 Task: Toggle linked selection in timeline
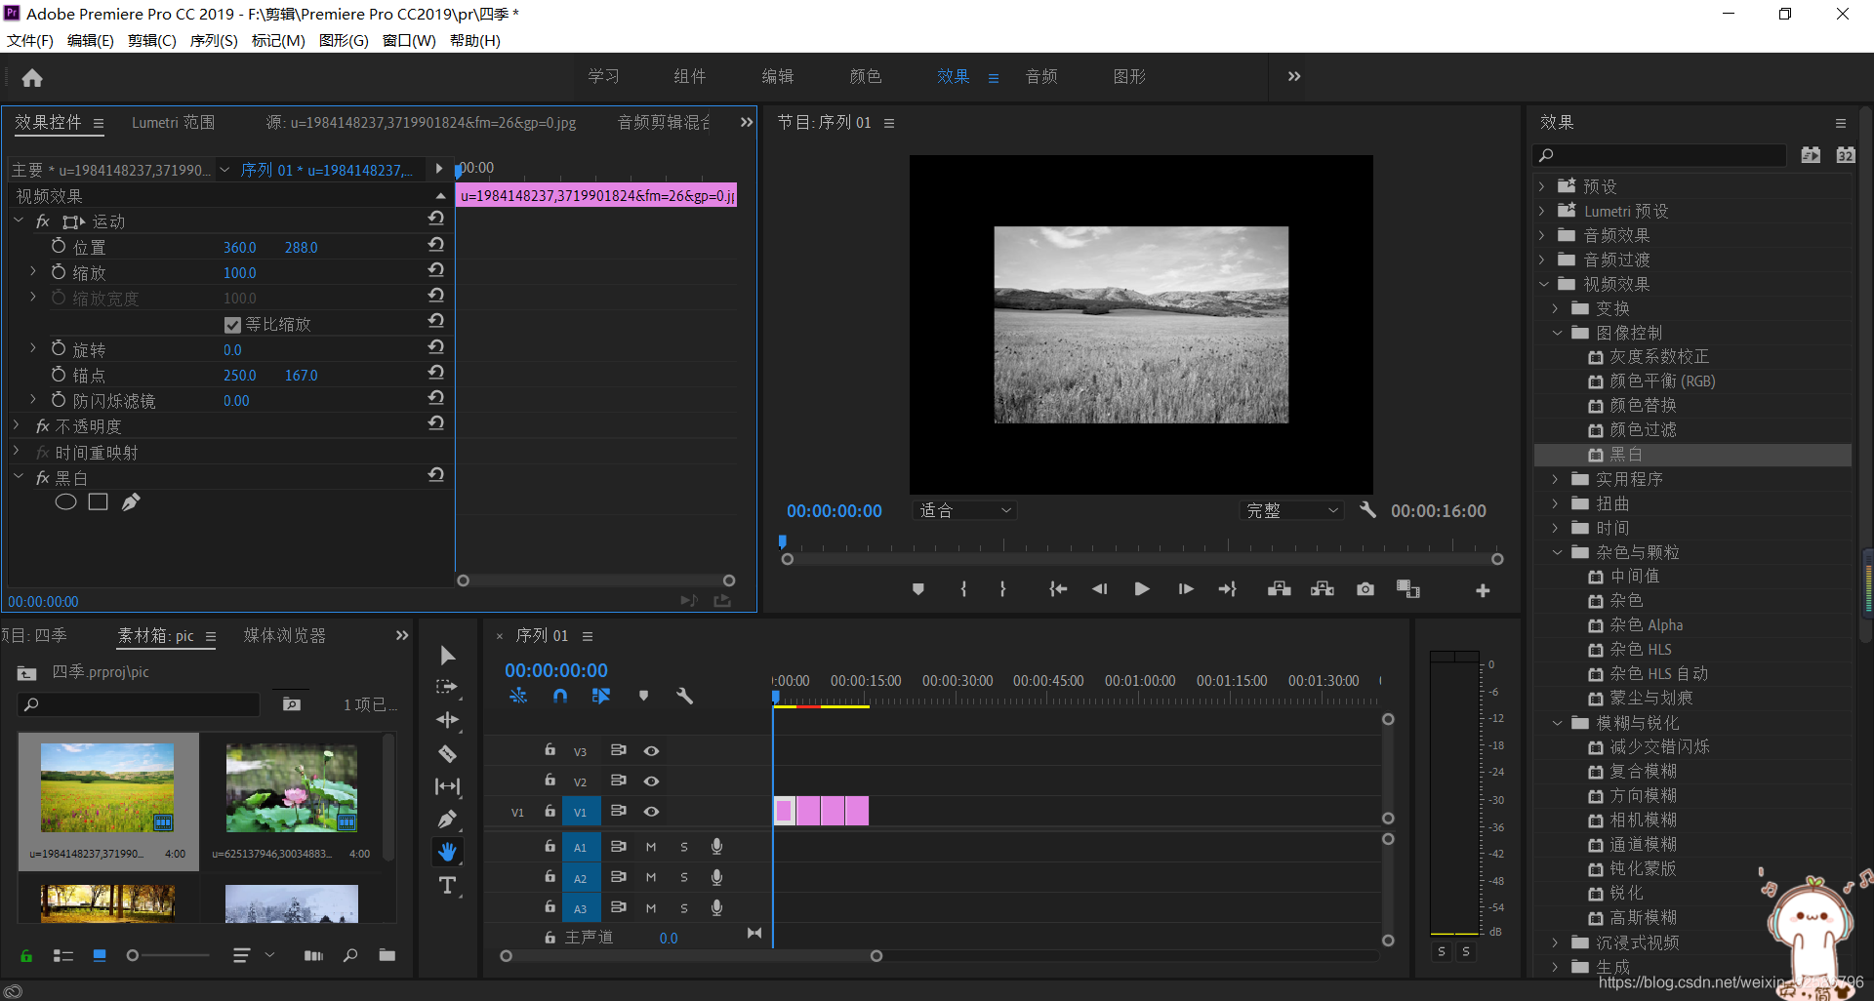(600, 696)
